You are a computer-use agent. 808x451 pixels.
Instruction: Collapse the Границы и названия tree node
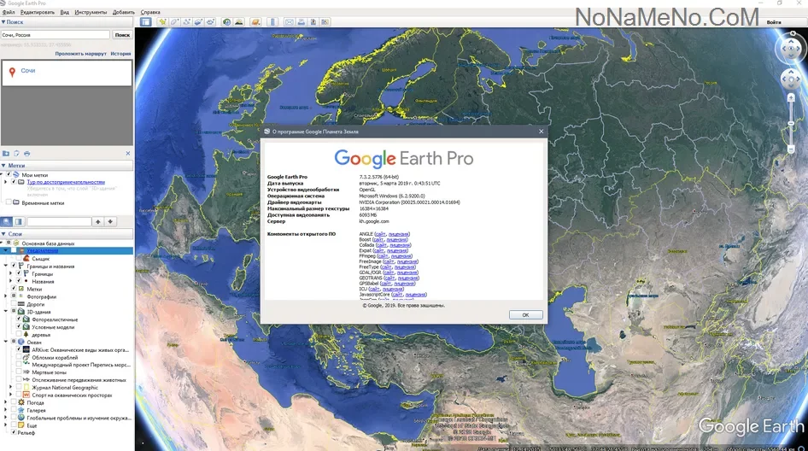pyautogui.click(x=5, y=266)
